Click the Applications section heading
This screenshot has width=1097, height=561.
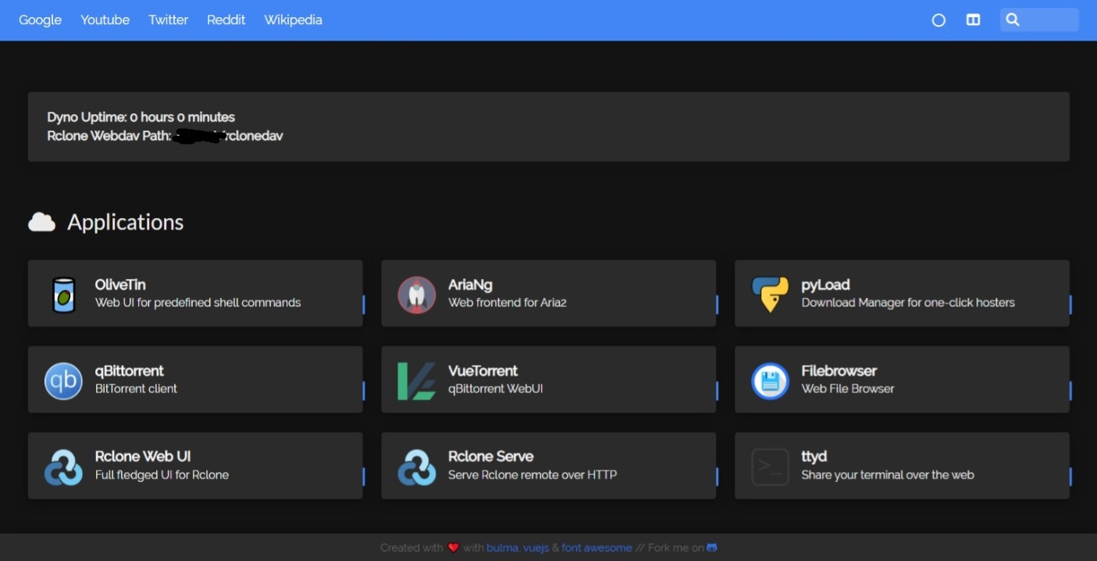tap(125, 223)
